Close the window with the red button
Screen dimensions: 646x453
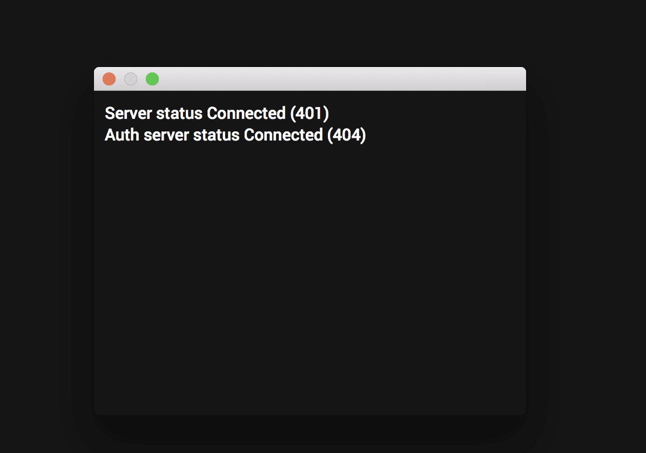click(x=109, y=79)
